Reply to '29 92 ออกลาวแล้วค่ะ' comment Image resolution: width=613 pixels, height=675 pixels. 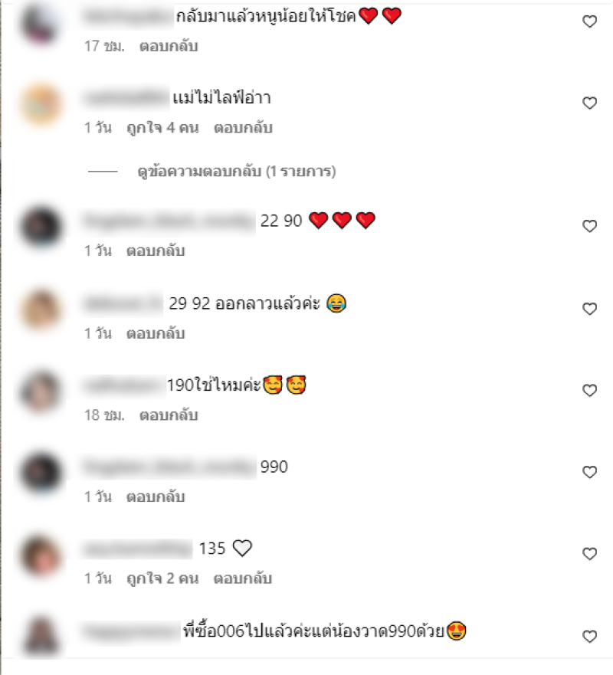tap(156, 333)
